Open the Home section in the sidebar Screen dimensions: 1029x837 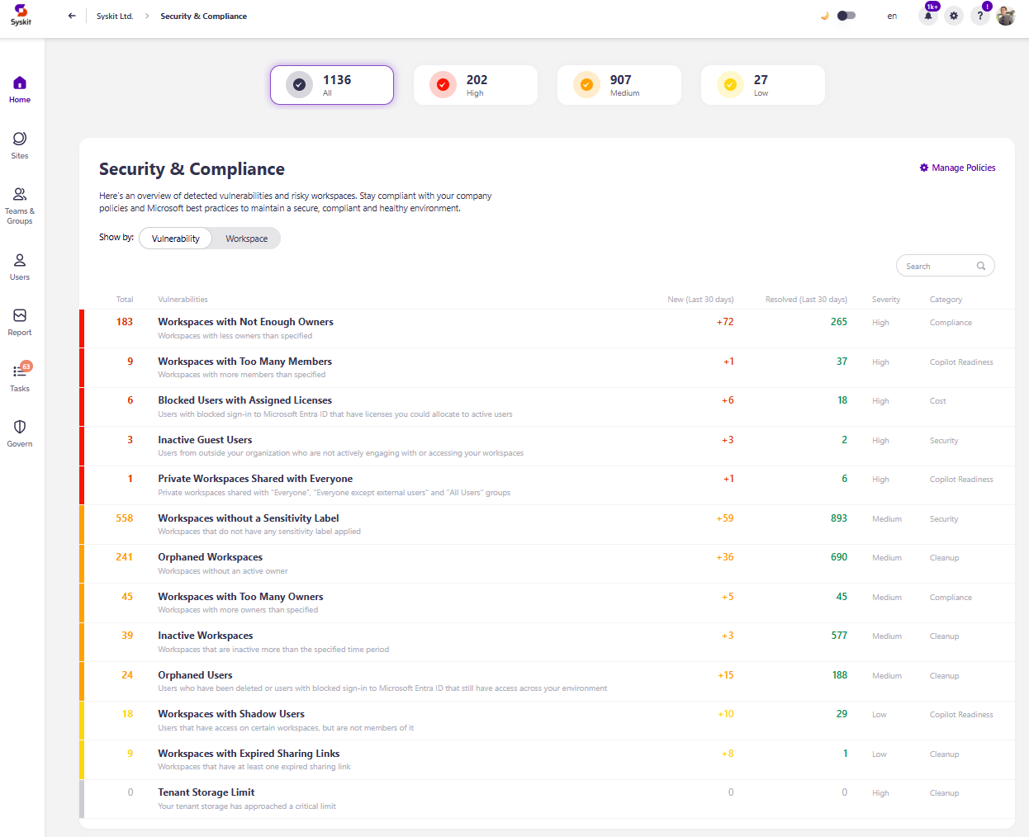pos(19,87)
